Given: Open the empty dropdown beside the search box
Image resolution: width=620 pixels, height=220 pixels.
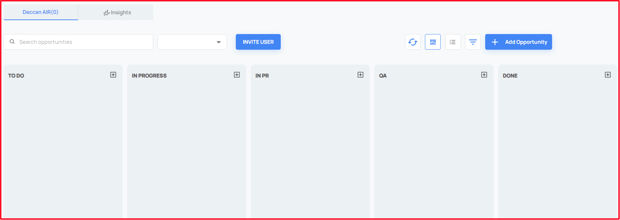Looking at the screenshot, I should (192, 42).
